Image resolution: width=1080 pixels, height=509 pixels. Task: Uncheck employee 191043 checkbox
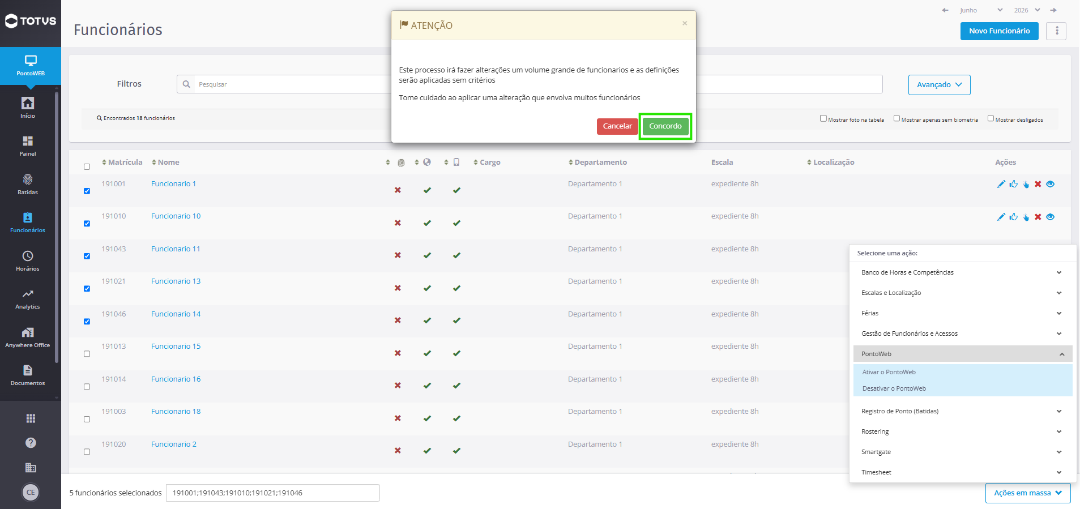point(87,256)
